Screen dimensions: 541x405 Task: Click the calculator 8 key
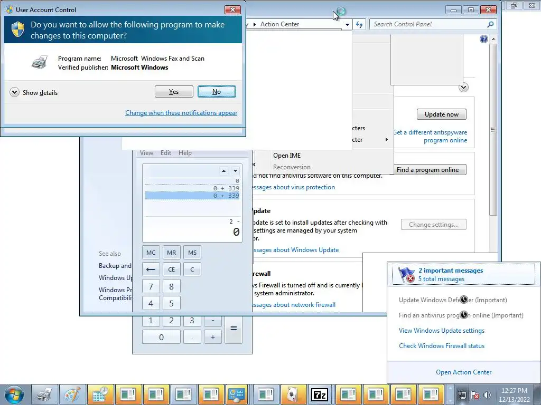pos(172,286)
